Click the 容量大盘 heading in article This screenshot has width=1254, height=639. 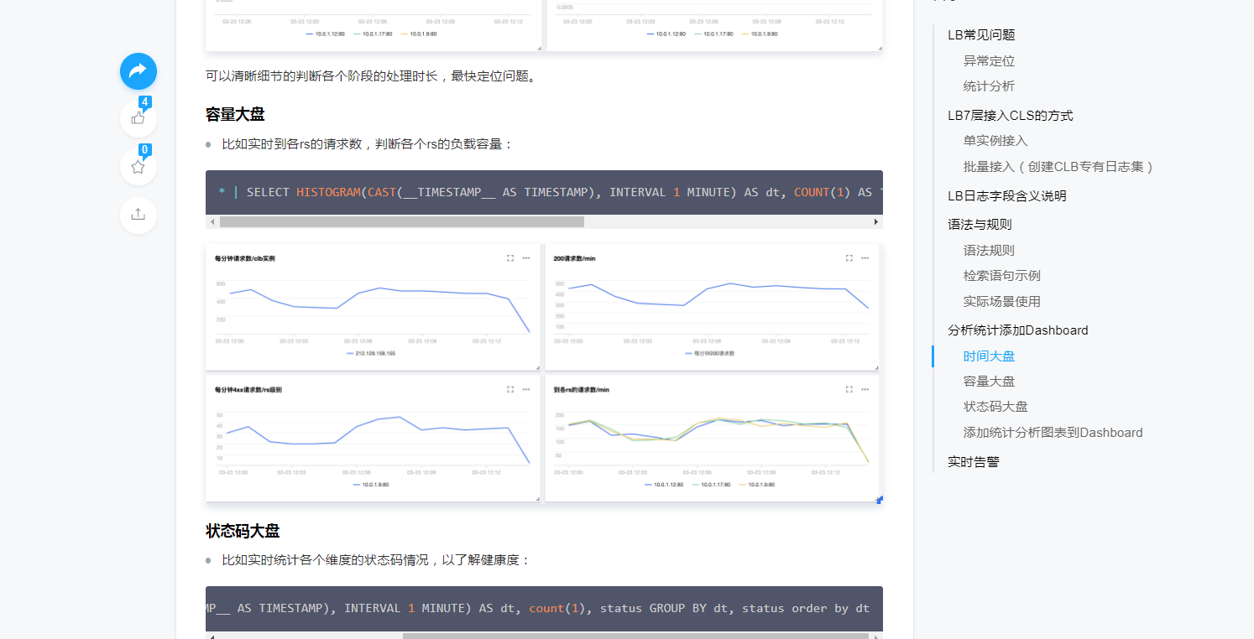coord(235,115)
